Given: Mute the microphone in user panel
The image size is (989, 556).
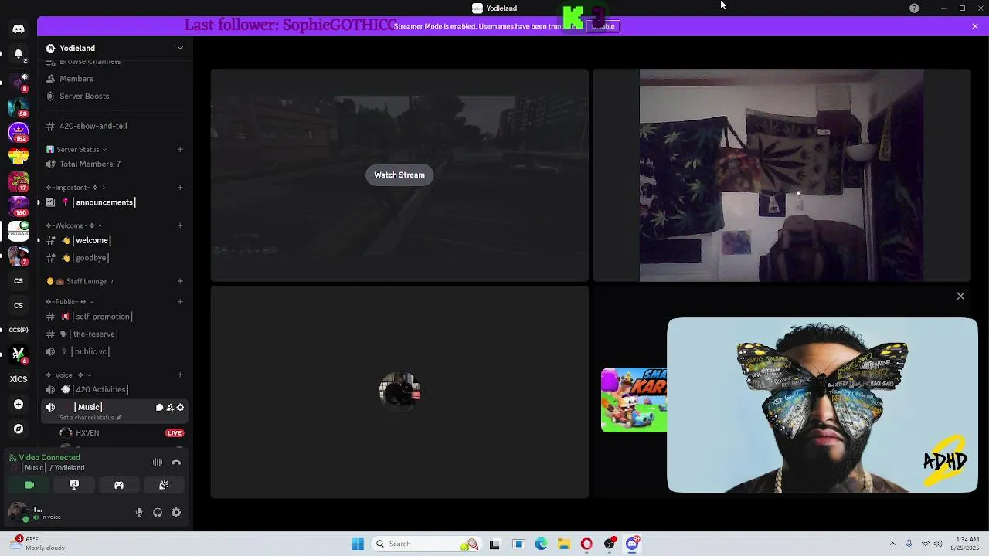Looking at the screenshot, I should (x=139, y=512).
